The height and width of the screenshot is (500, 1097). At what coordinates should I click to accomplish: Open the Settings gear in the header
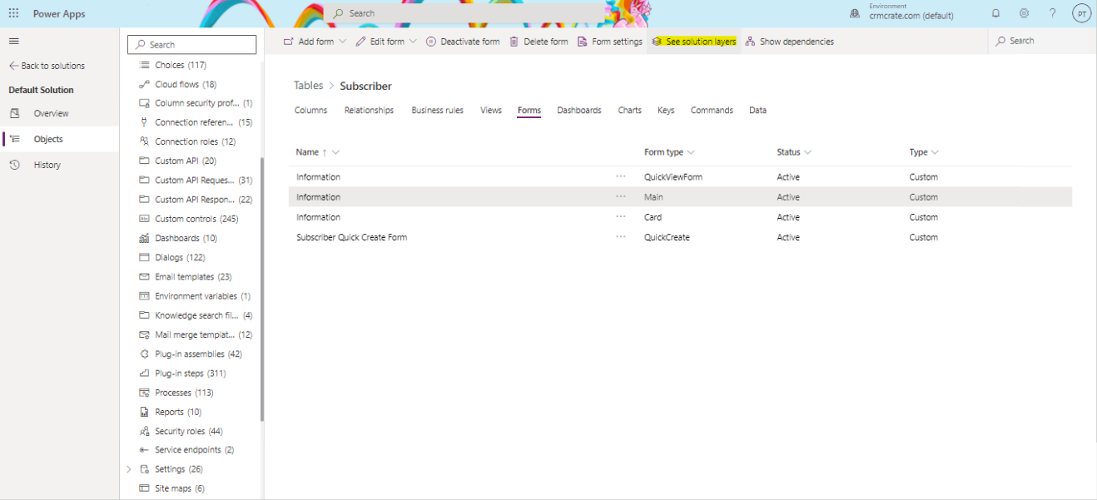(1024, 12)
